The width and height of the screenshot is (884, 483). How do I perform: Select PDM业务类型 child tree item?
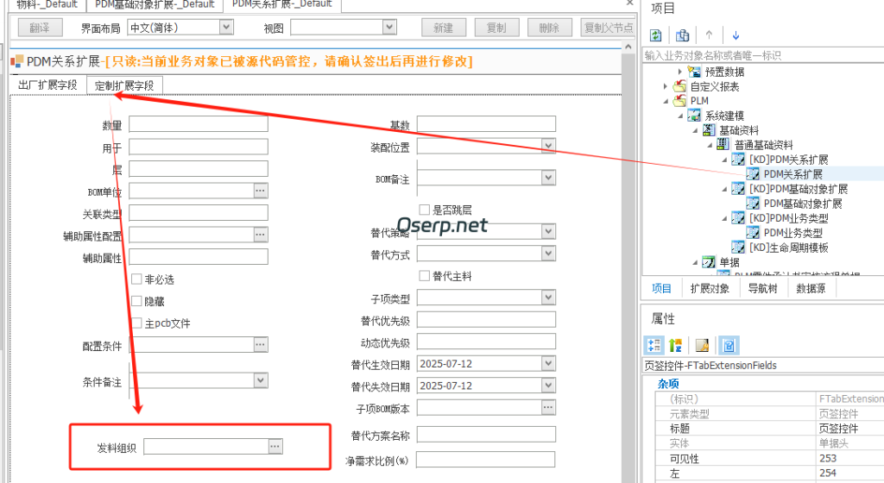pos(792,233)
